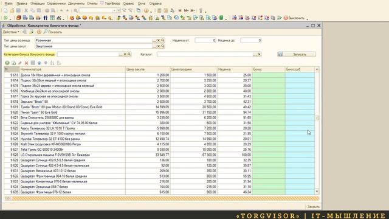389x219 pixels.
Task: Click the Move row up arrow icon
Action: click(x=40, y=63)
